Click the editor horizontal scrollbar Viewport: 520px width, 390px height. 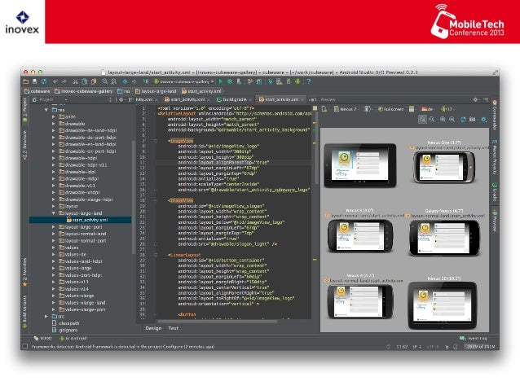pyautogui.click(x=218, y=321)
